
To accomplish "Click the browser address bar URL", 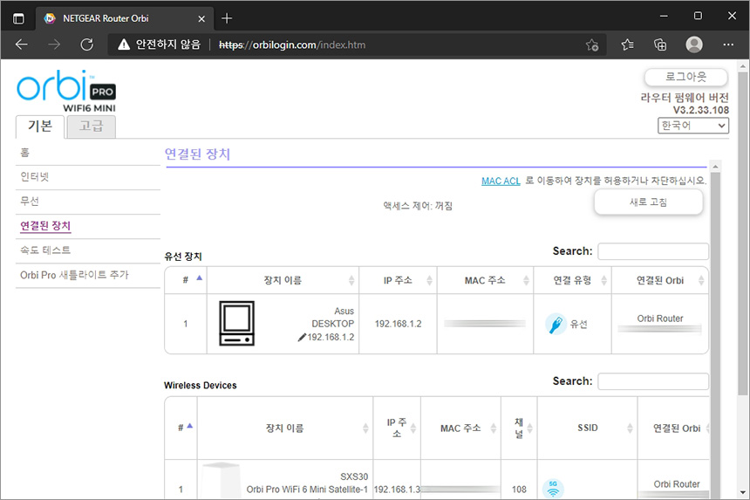I will pyautogui.click(x=292, y=45).
